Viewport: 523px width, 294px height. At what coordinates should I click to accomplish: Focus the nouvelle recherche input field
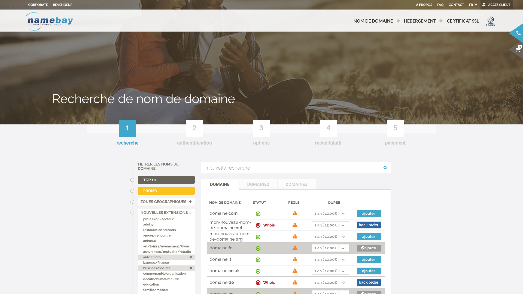coord(291,168)
